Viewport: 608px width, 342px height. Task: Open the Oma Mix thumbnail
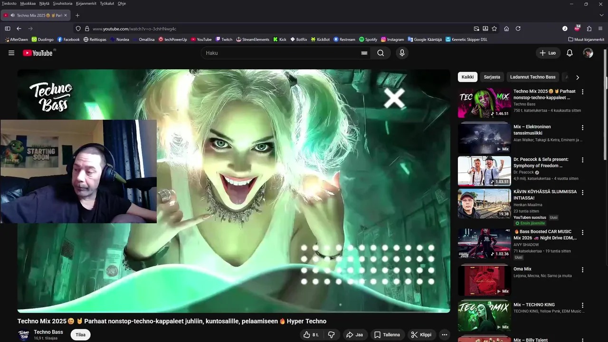pos(484,280)
